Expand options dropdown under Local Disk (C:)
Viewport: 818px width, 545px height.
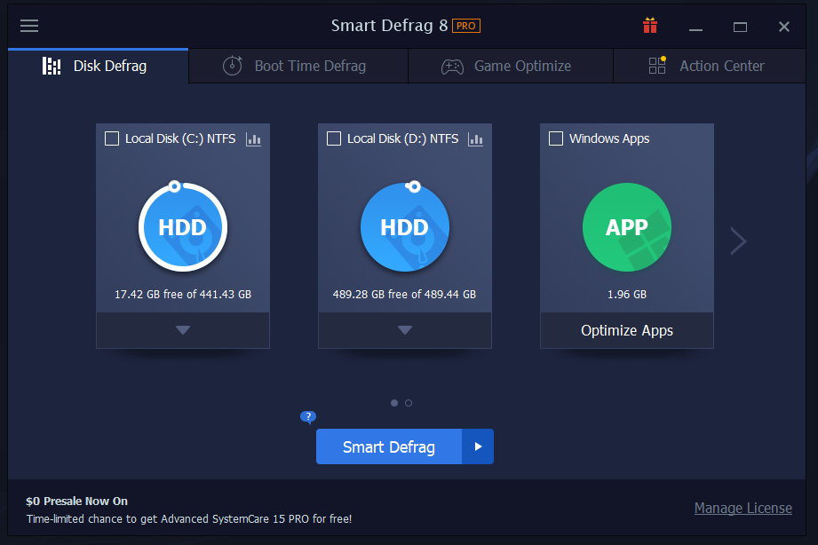183,330
